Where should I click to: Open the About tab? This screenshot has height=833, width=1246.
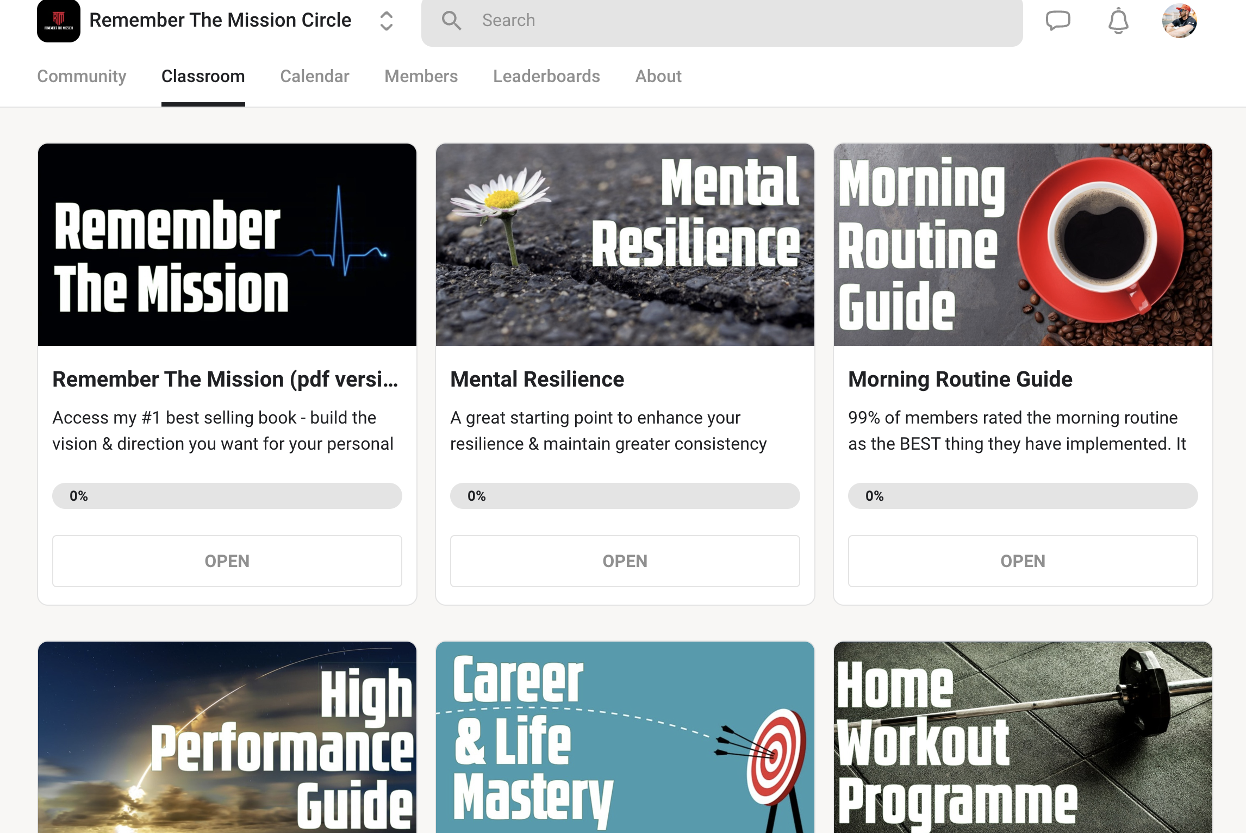(658, 76)
